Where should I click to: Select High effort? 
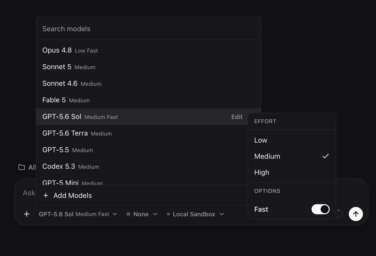[x=292, y=172]
